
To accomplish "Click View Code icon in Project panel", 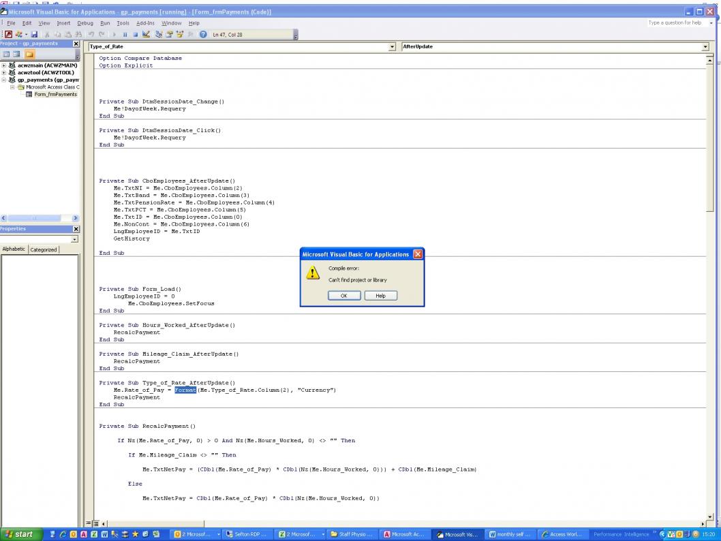I will point(6,55).
